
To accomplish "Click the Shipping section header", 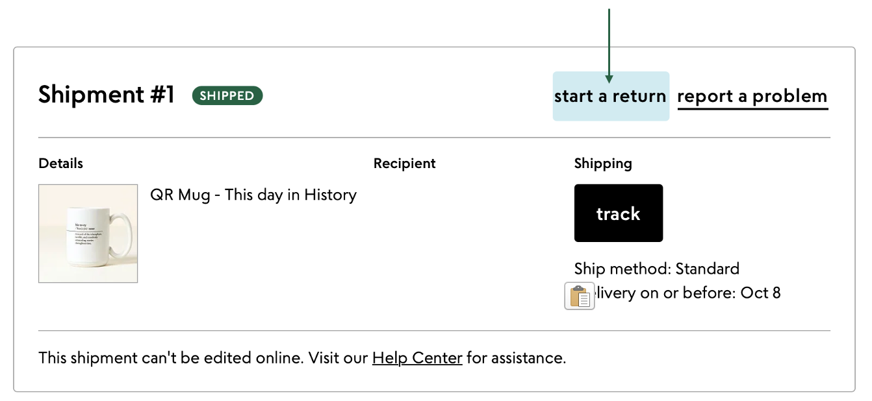I will (x=603, y=164).
